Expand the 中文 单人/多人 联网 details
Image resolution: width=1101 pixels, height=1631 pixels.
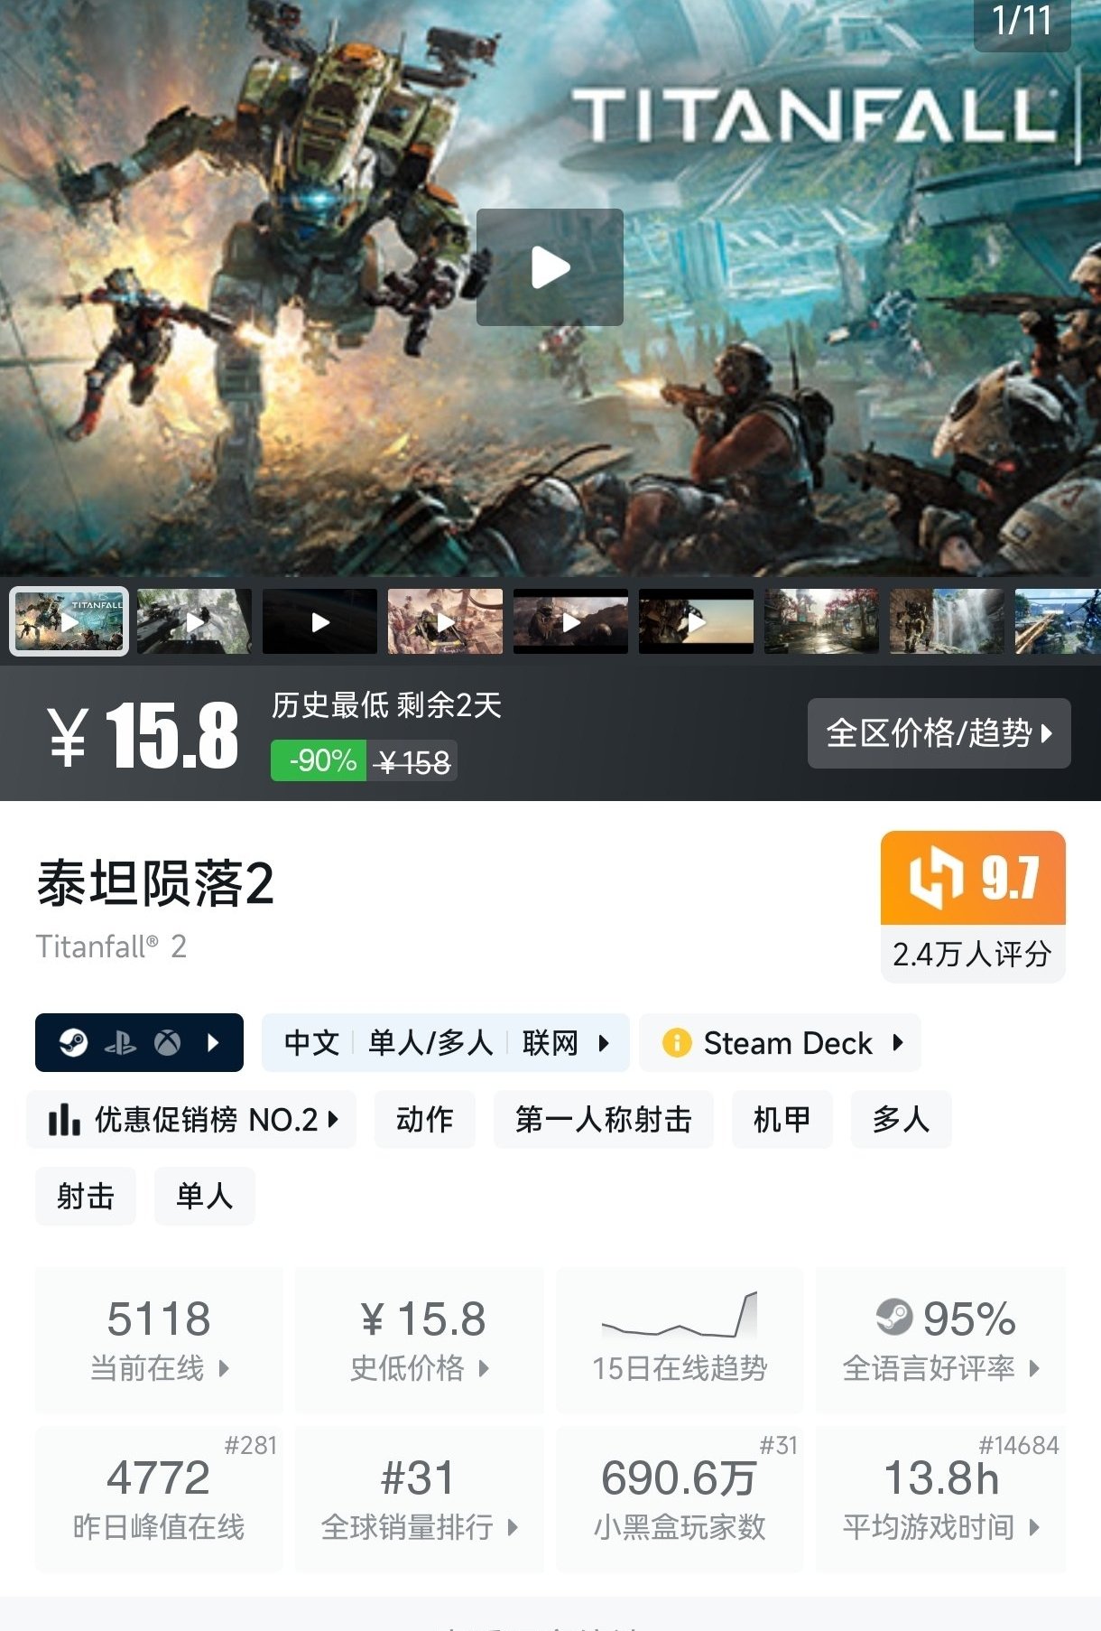(x=445, y=1043)
